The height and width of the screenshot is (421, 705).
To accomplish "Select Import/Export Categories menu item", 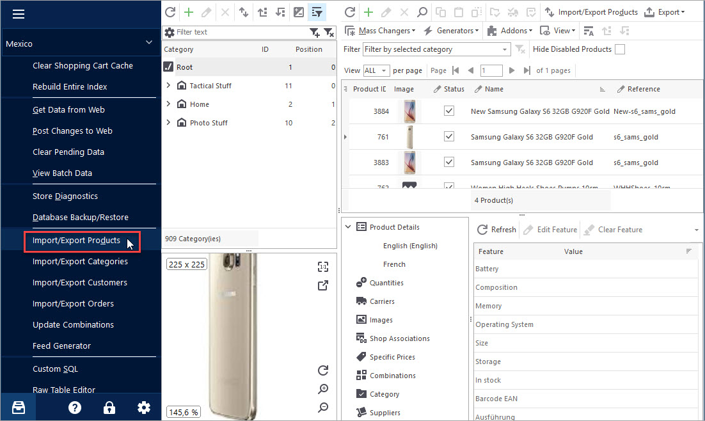I will click(x=80, y=261).
